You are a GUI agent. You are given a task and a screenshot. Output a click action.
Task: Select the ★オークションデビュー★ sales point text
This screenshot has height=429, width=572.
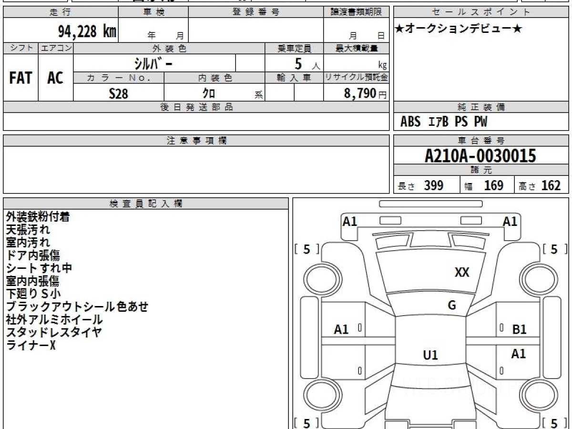click(459, 29)
